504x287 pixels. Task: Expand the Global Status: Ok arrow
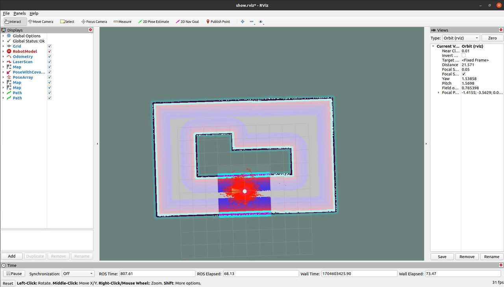tap(3, 41)
